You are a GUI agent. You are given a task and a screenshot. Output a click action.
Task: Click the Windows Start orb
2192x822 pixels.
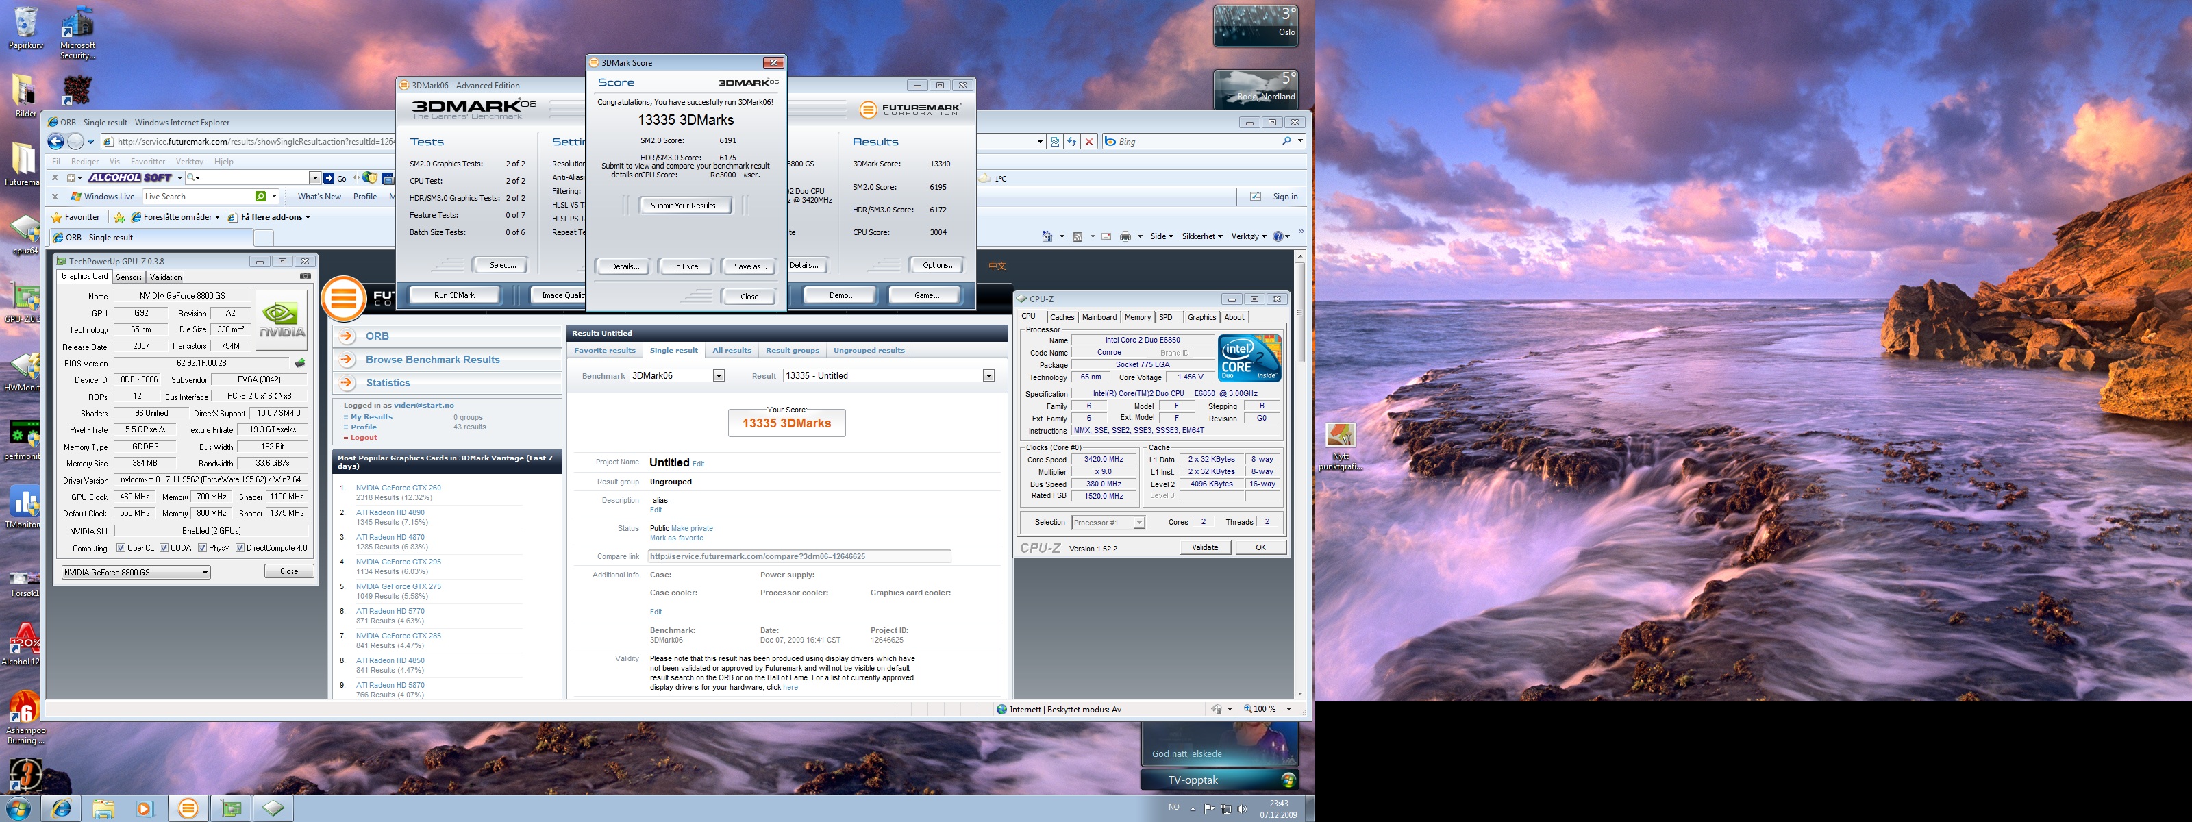point(18,808)
